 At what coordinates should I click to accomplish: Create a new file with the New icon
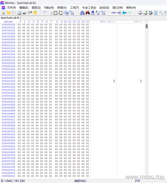coord(3,13)
